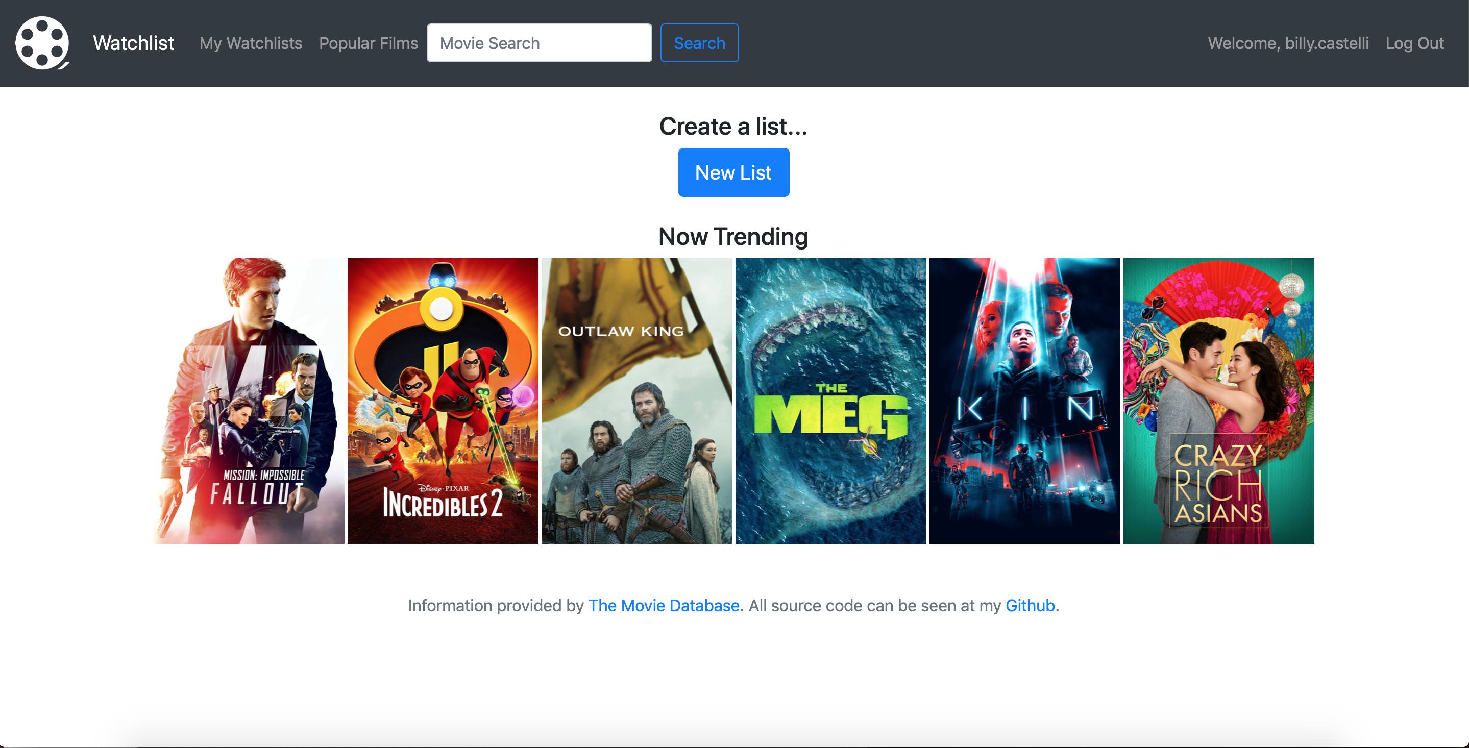Open the Crazy Rich Asians poster
The width and height of the screenshot is (1469, 748).
[x=1218, y=400]
